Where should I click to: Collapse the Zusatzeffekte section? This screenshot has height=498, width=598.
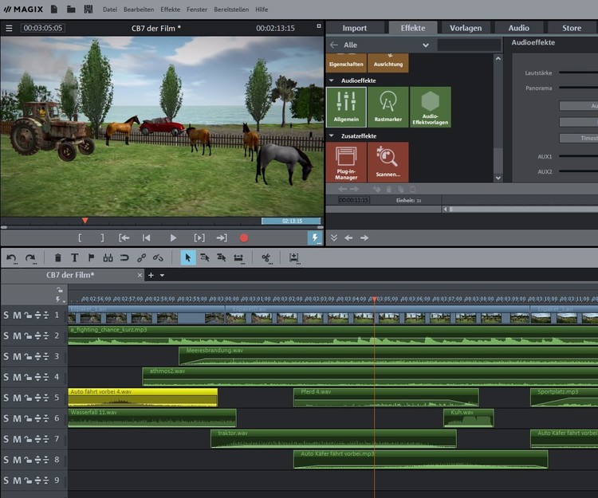pos(331,135)
